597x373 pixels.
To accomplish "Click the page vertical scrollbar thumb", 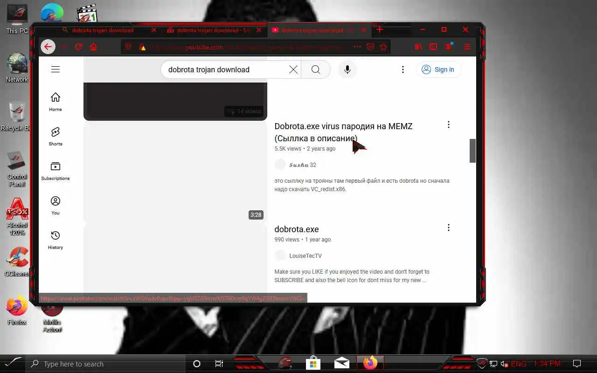I will click(x=472, y=151).
